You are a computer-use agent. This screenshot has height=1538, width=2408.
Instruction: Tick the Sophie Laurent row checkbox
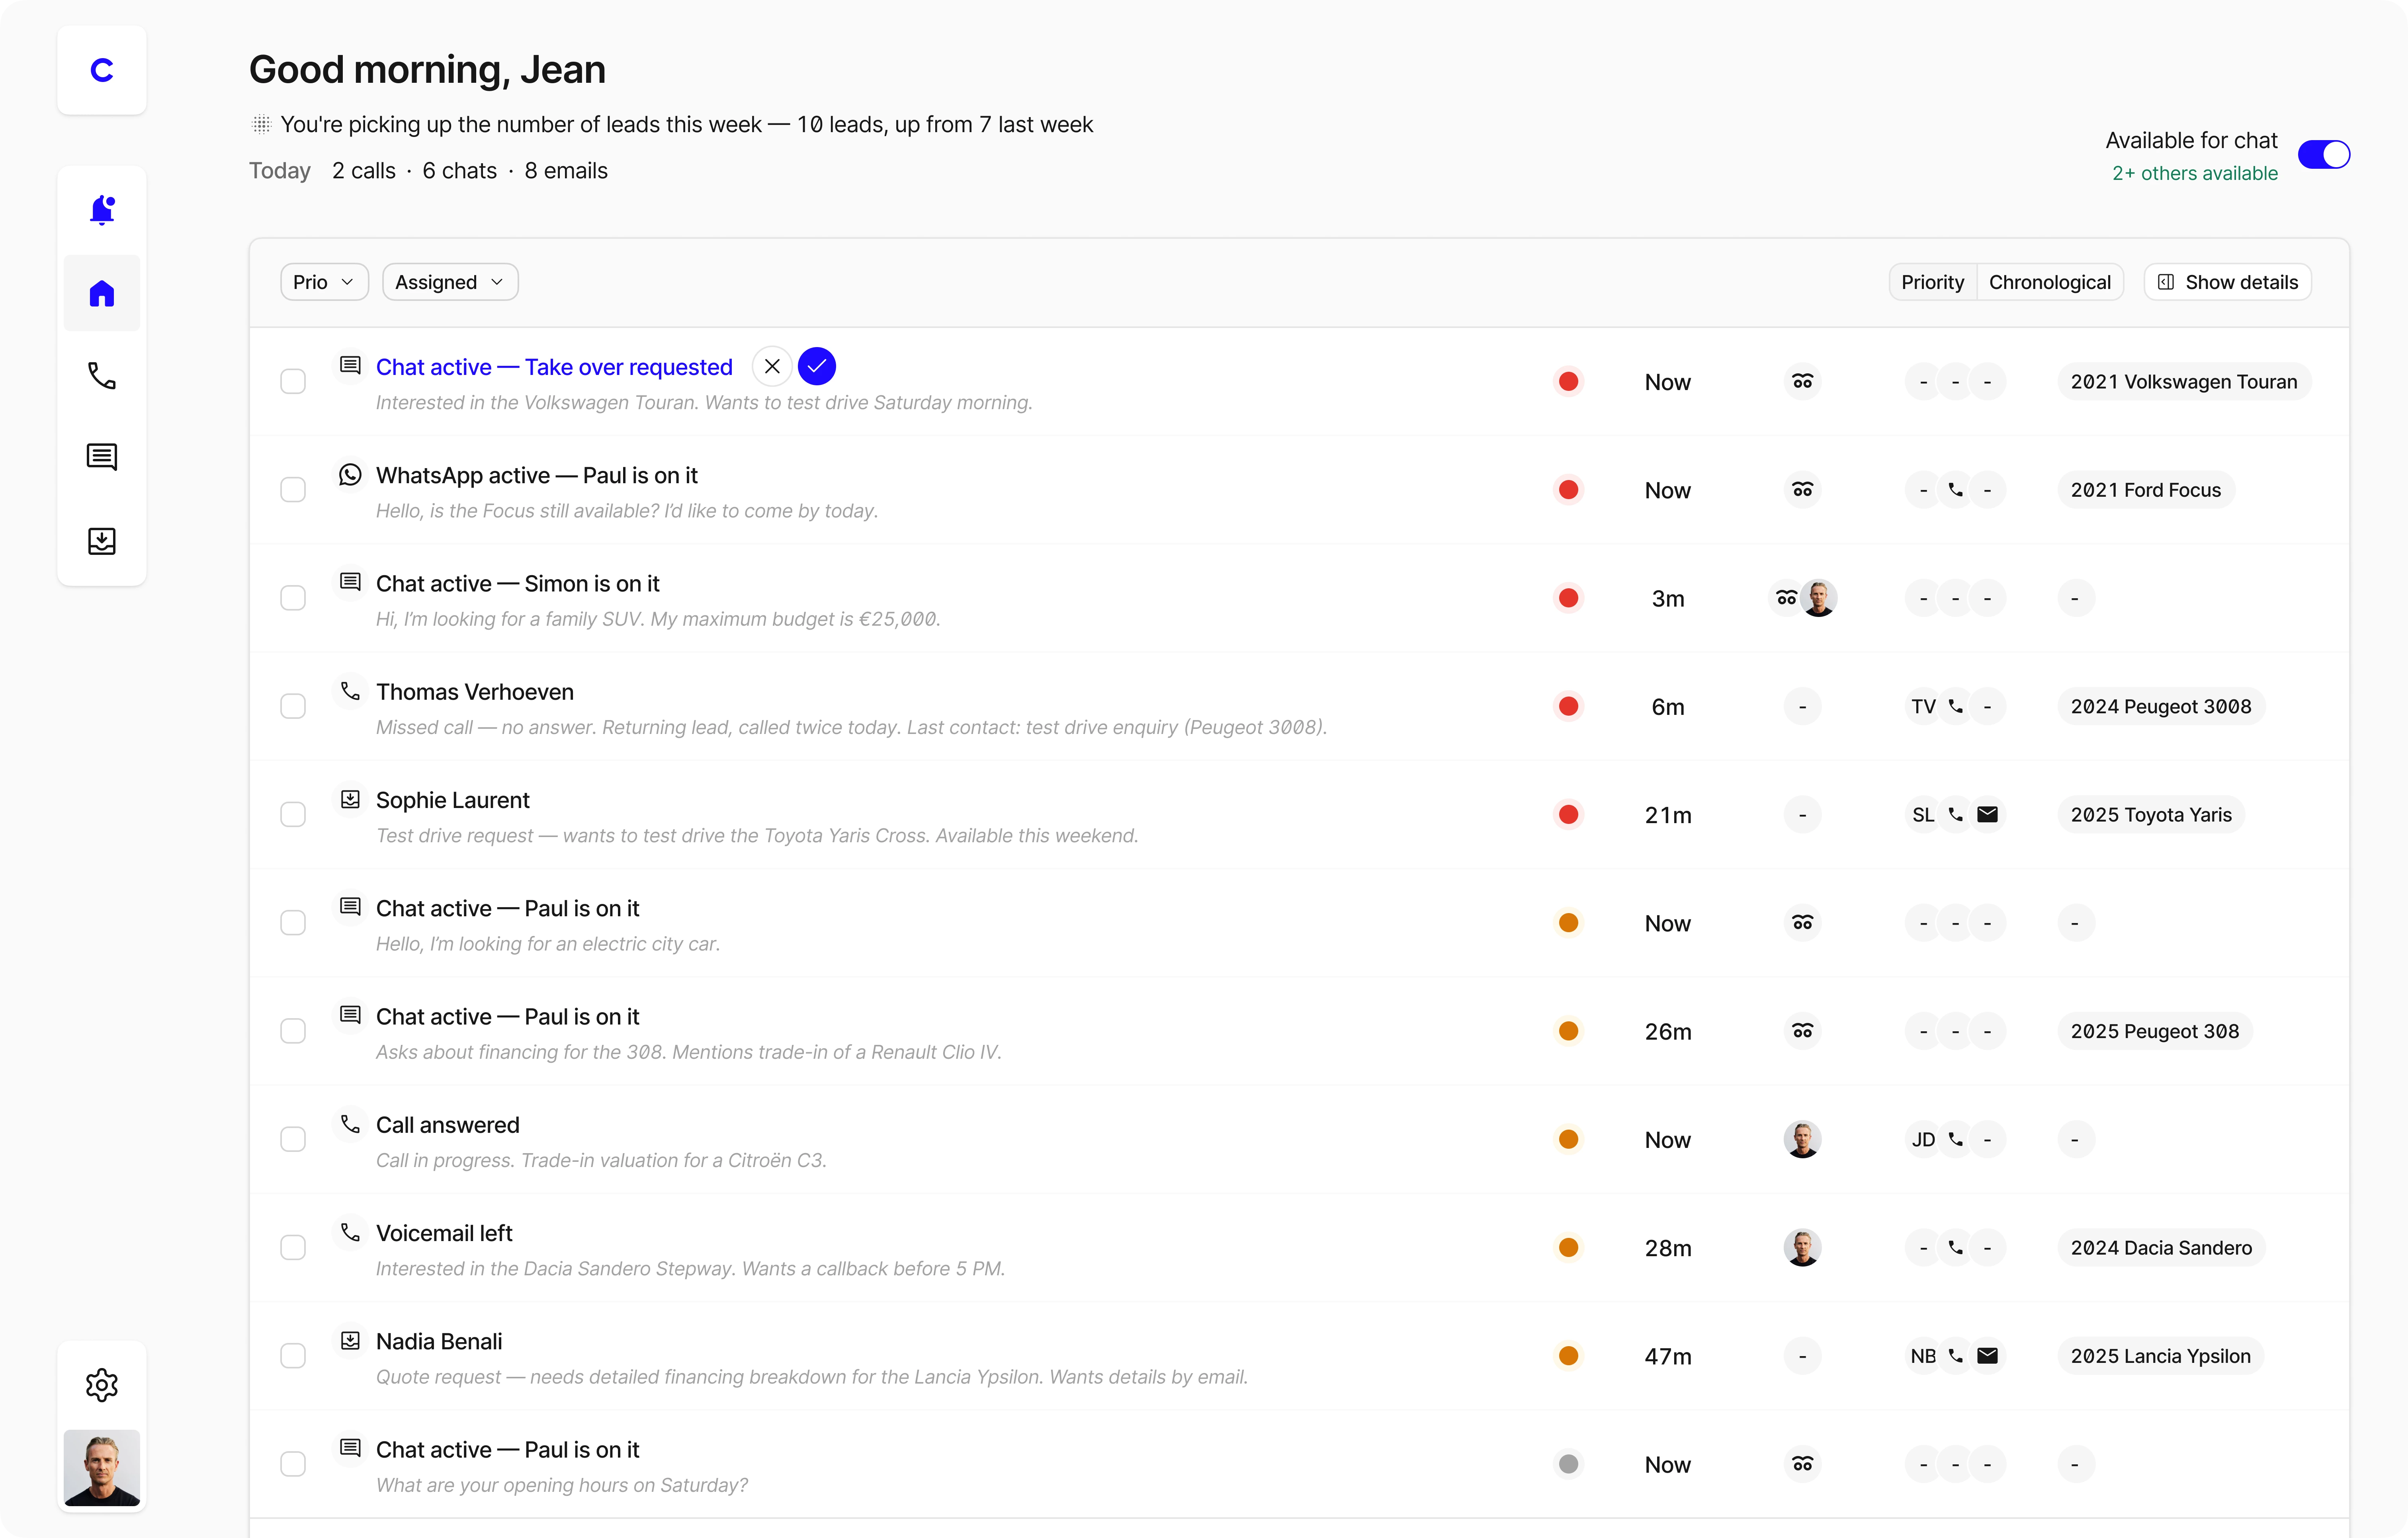click(293, 814)
